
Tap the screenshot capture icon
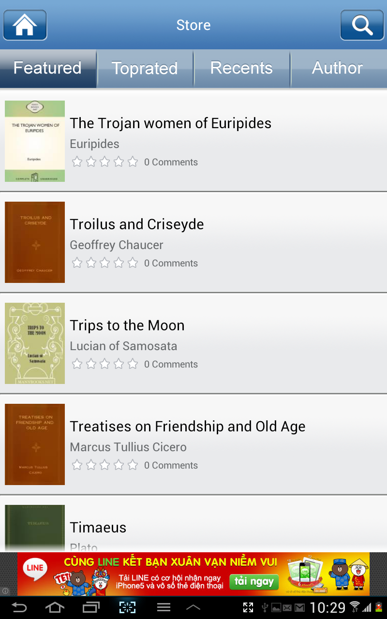pos(127,607)
